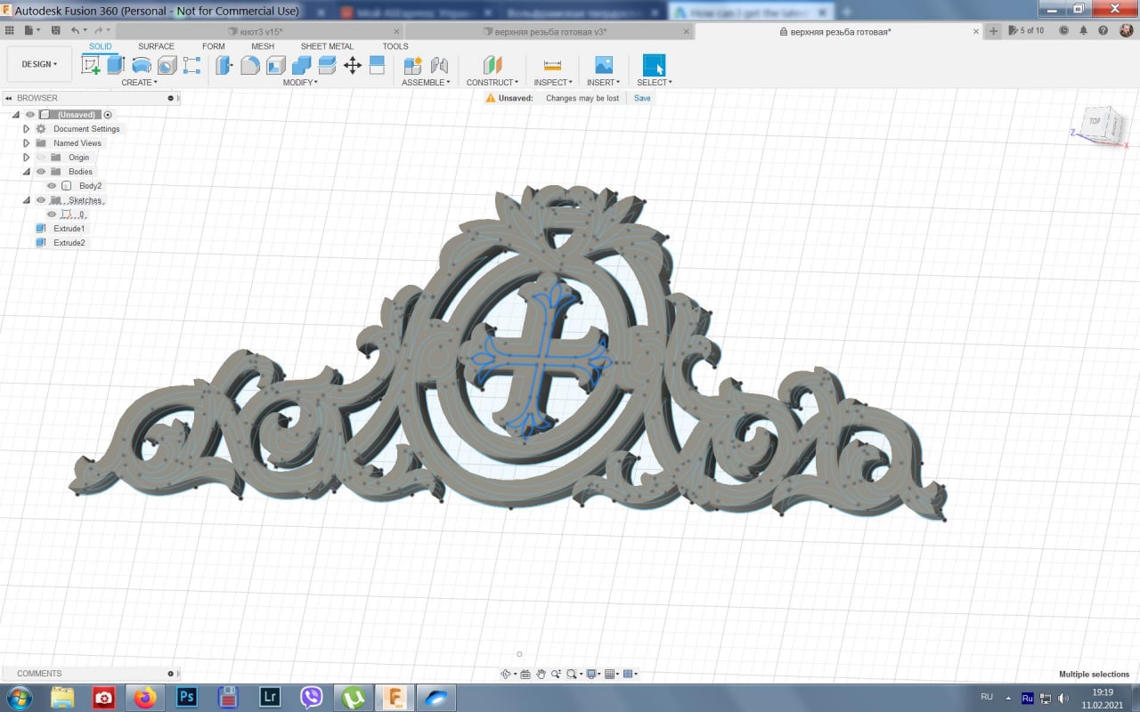Select the Joint tool icon
This screenshot has height=712, width=1140.
[439, 65]
